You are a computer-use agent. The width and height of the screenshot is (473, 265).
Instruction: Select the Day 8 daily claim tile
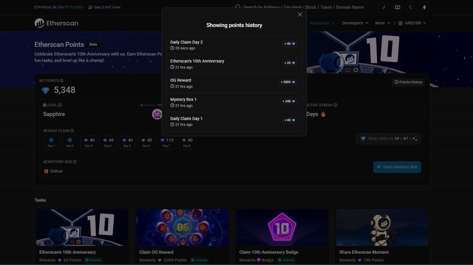(x=187, y=143)
